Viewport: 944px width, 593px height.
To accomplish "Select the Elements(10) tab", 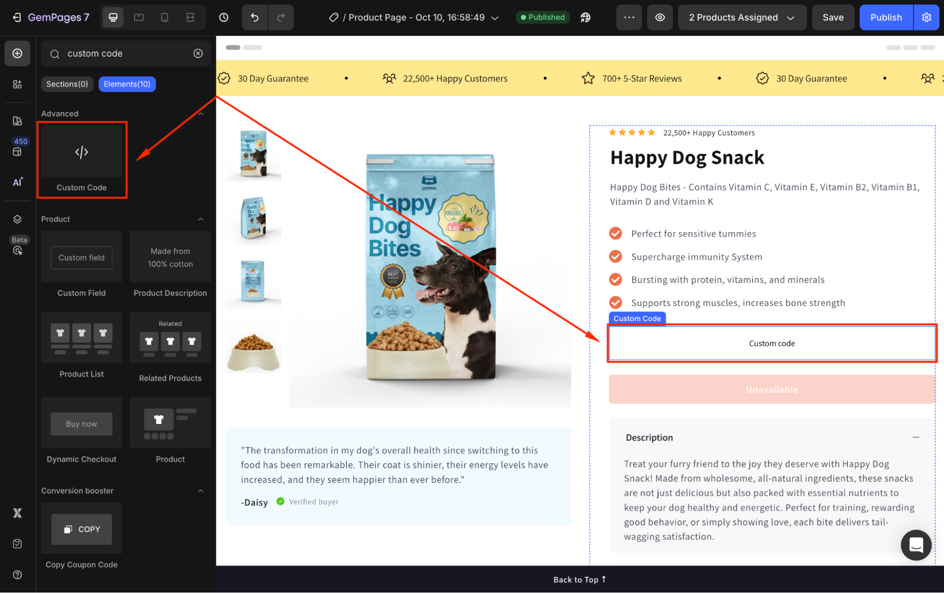I will [127, 84].
